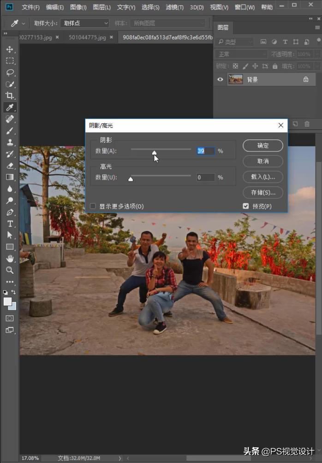Click the 高光 amount slider handle
Viewport: 322px width, 463px height.
tap(131, 179)
